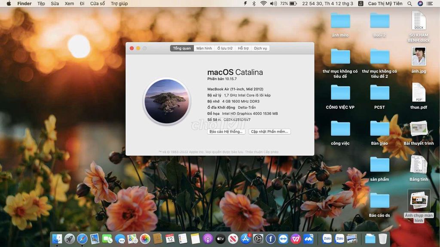Click the Bluetooth status icon
Viewport: 440px width, 247px height.
(x=254, y=3)
